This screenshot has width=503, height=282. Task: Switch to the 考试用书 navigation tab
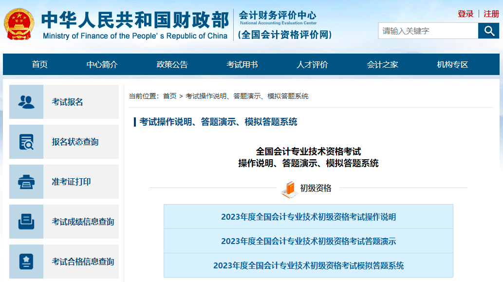point(242,64)
